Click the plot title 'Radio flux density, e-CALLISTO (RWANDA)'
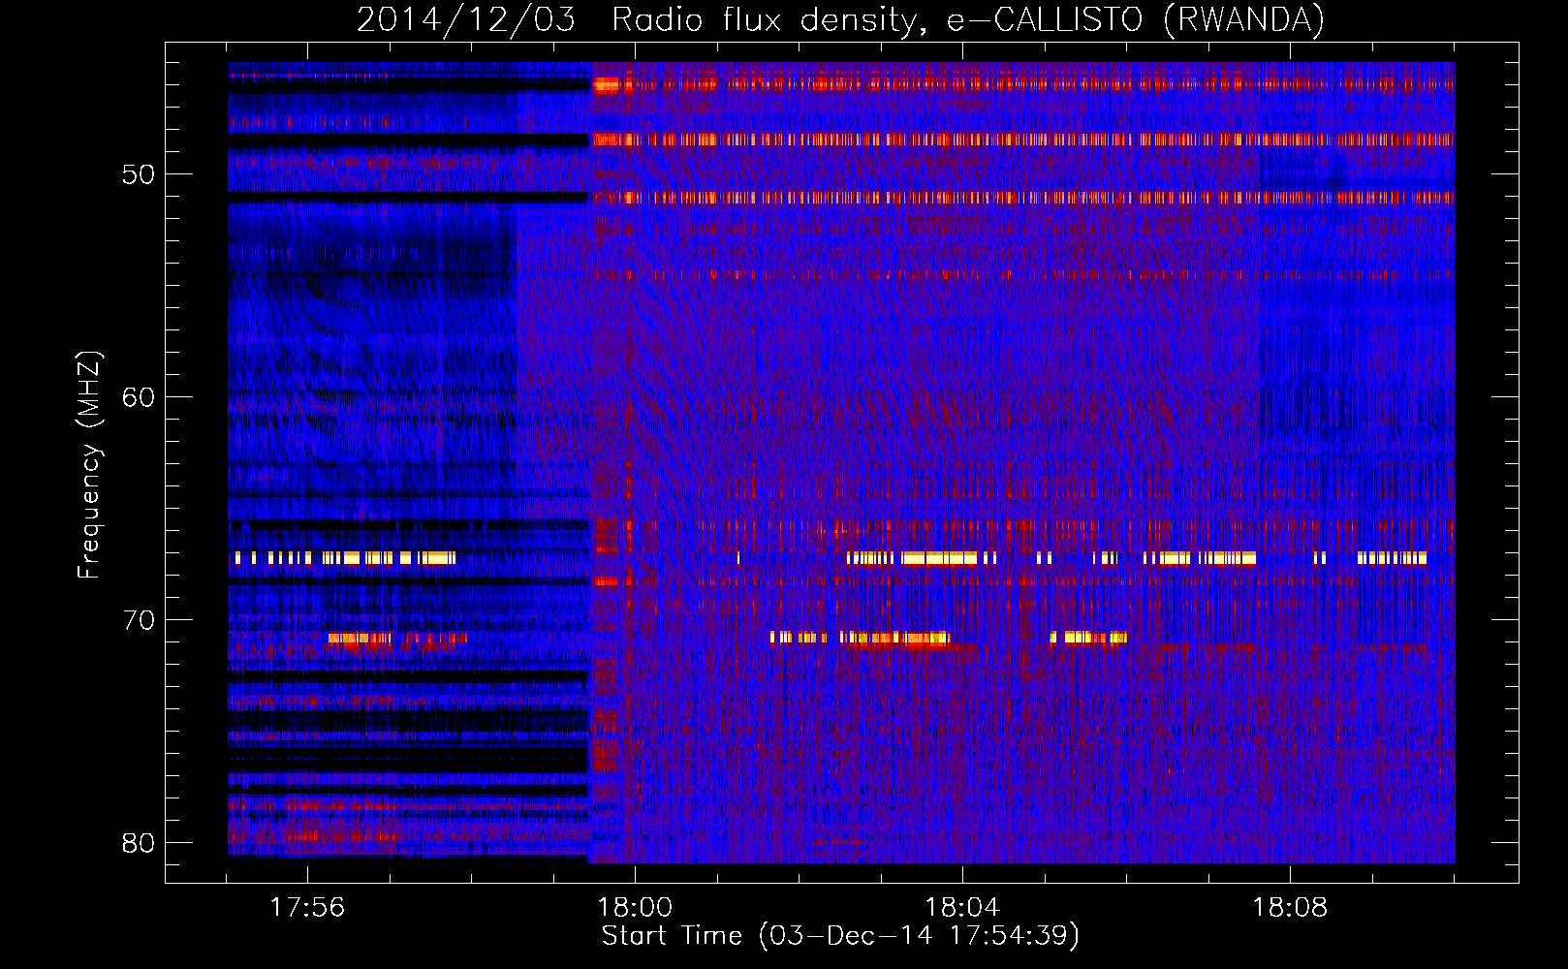 tap(968, 19)
